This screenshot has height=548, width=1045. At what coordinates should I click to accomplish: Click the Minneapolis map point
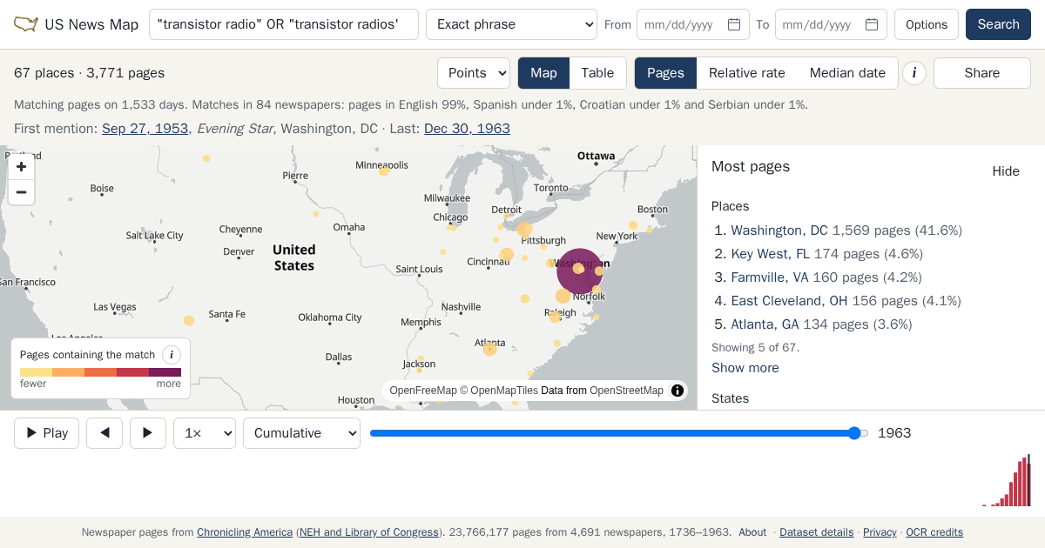coord(383,171)
